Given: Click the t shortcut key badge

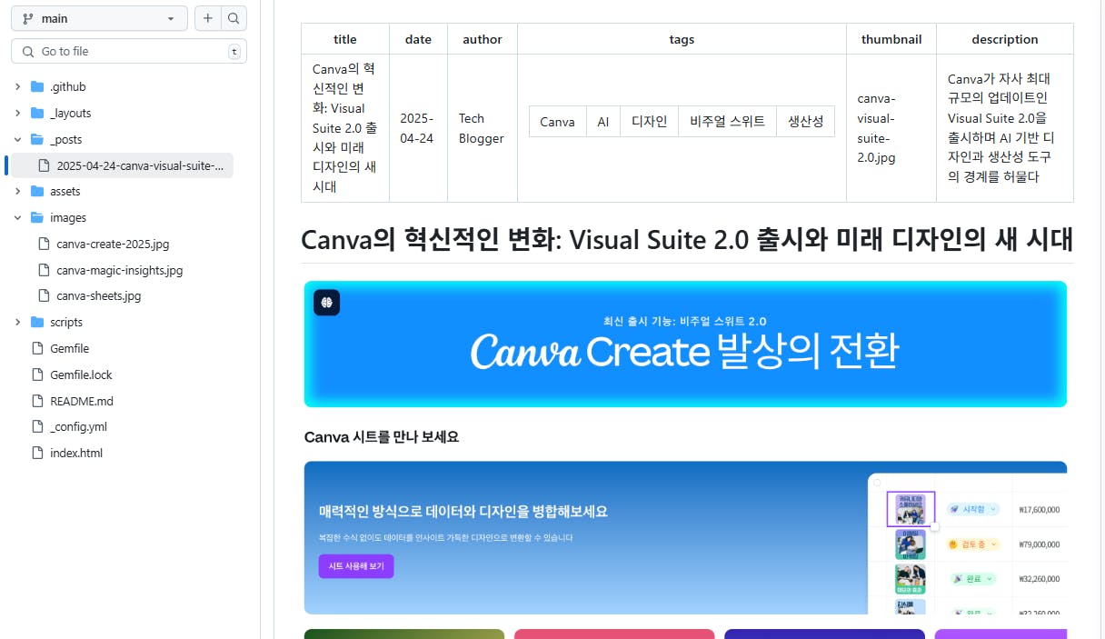Looking at the screenshot, I should point(234,52).
